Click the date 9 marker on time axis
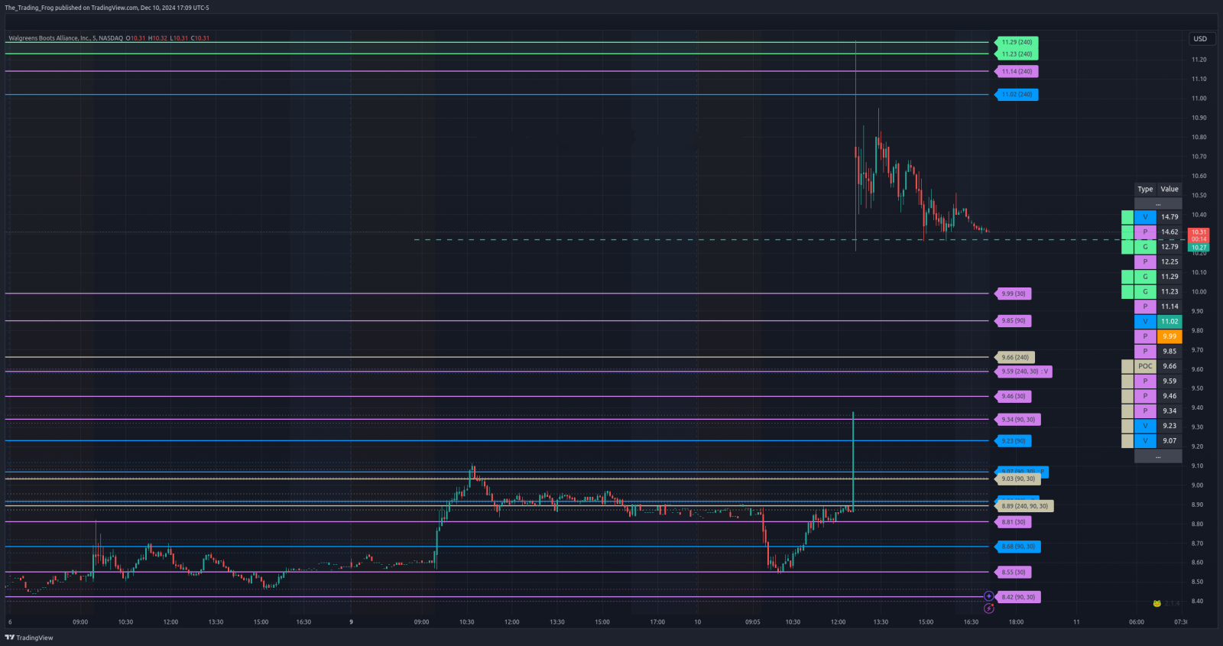The width and height of the screenshot is (1223, 646). 352,622
